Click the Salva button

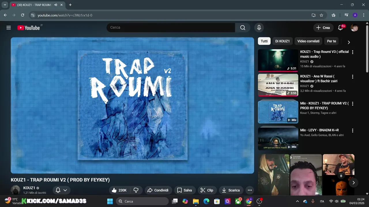tap(184, 190)
